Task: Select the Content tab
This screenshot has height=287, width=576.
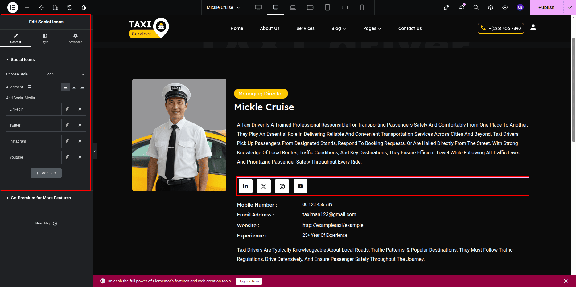Action: coord(16,38)
